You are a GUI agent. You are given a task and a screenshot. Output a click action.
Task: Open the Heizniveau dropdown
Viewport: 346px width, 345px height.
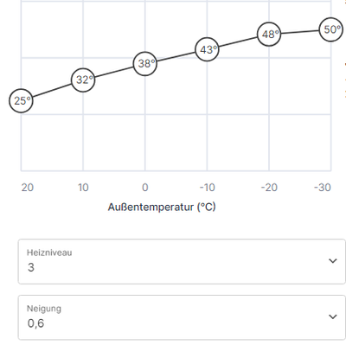182,261
